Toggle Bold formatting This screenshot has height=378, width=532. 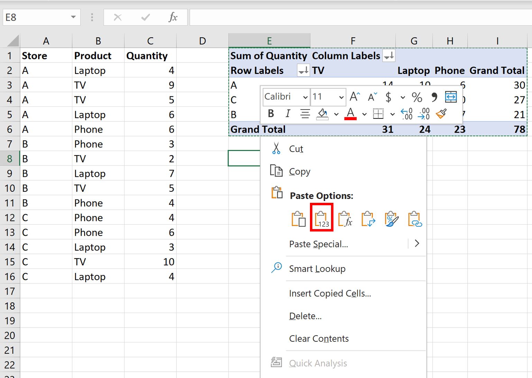pyautogui.click(x=271, y=113)
